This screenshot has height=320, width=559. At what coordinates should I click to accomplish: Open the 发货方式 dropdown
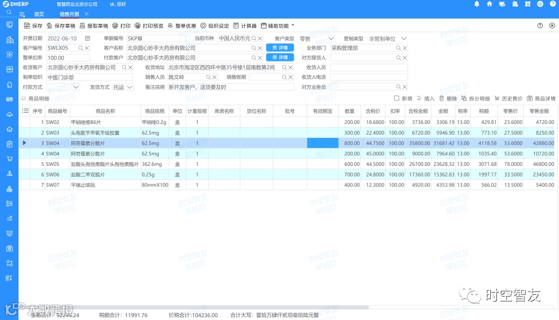click(130, 87)
